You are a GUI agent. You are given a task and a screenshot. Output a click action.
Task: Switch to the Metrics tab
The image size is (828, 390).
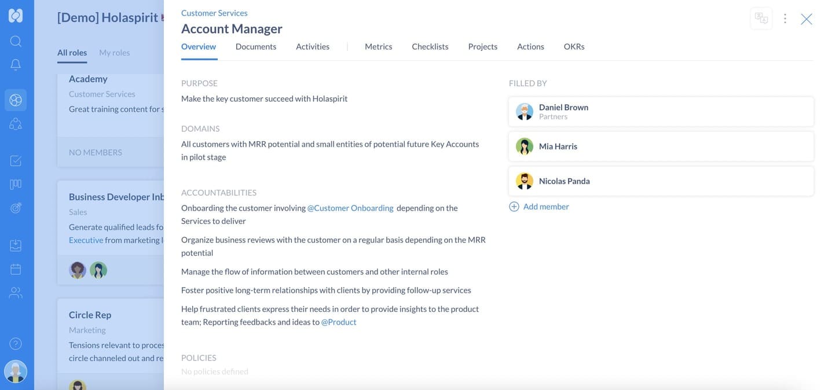[x=379, y=46]
